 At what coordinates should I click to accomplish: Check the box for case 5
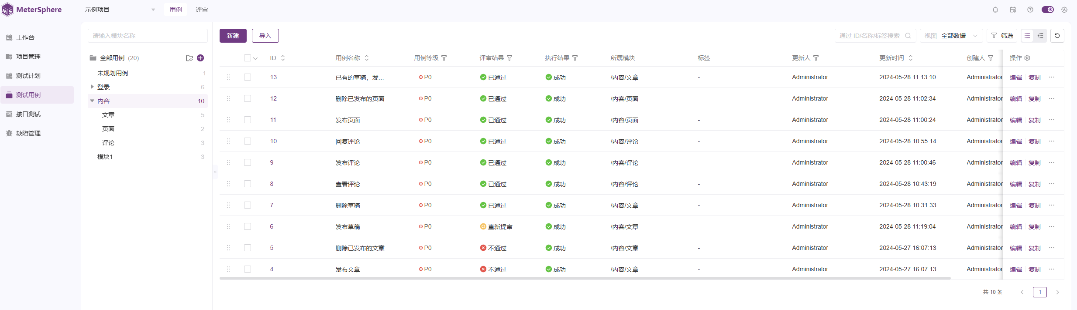248,248
